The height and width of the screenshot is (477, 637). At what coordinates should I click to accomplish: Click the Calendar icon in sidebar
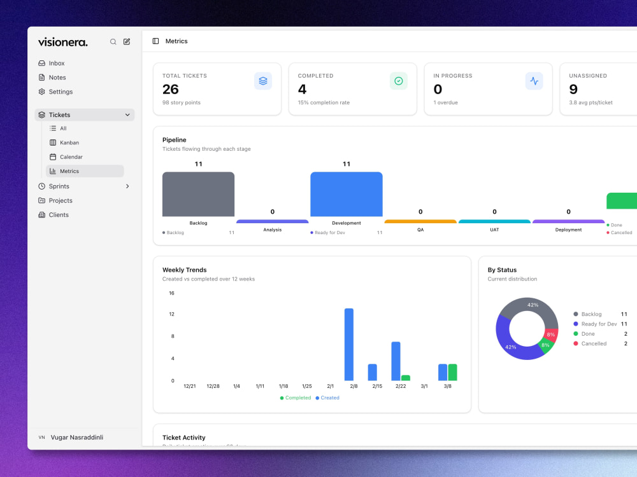[53, 156]
